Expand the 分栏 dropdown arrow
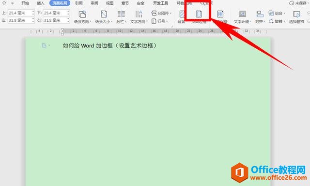The width and height of the screenshot is (310, 186). click(125, 22)
